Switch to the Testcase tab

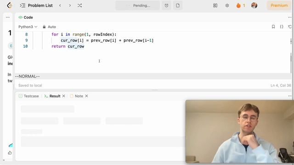tap(29, 96)
